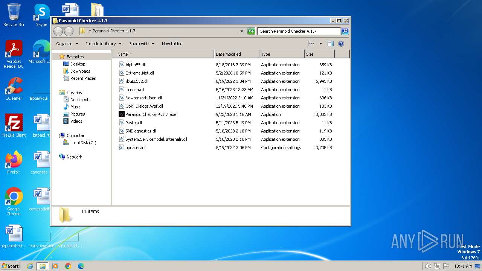Screen dimensions: 482x271
Task: Change view with the views icon
Action: coord(311,44)
